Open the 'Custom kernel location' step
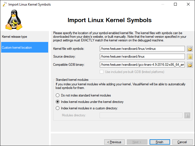Screen dimensions: 195x146 pyautogui.click(x=25, y=47)
